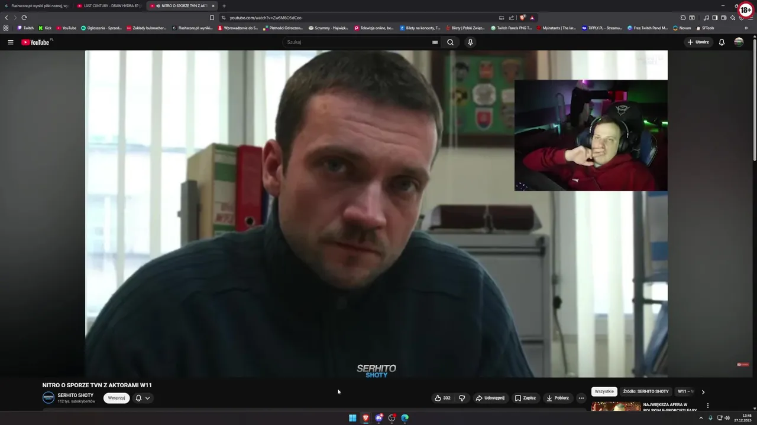Screen dimensions: 757x425
Task: Go to YouTube home via the logo
Action: tap(35, 42)
